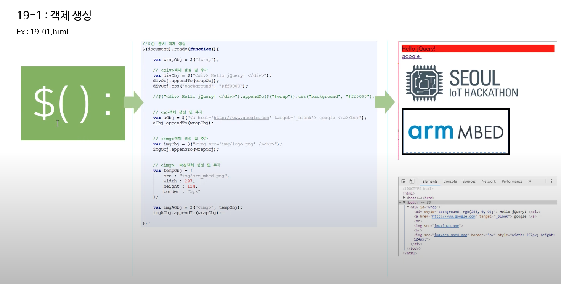Click the line divObj.css("background", "#ff0000");

click(x=200, y=86)
